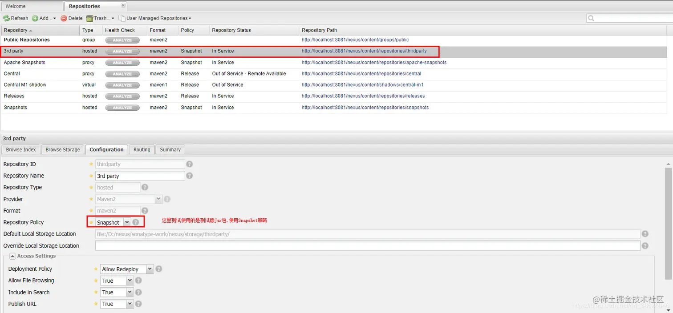This screenshot has width=673, height=313.
Task: Click help icon for Repository Type
Action: pos(145,187)
